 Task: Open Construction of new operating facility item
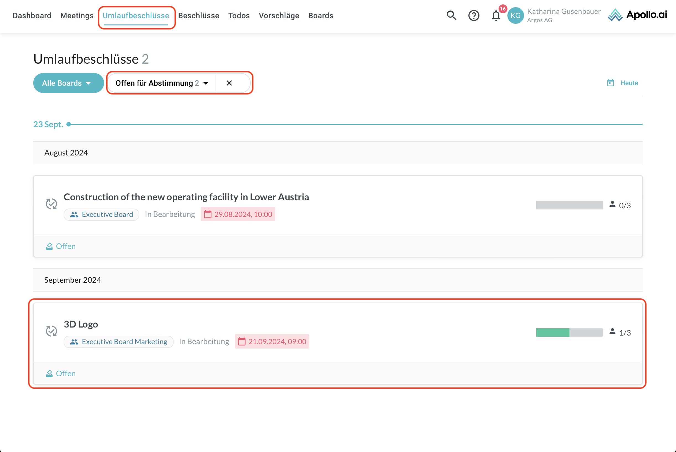pos(186,197)
